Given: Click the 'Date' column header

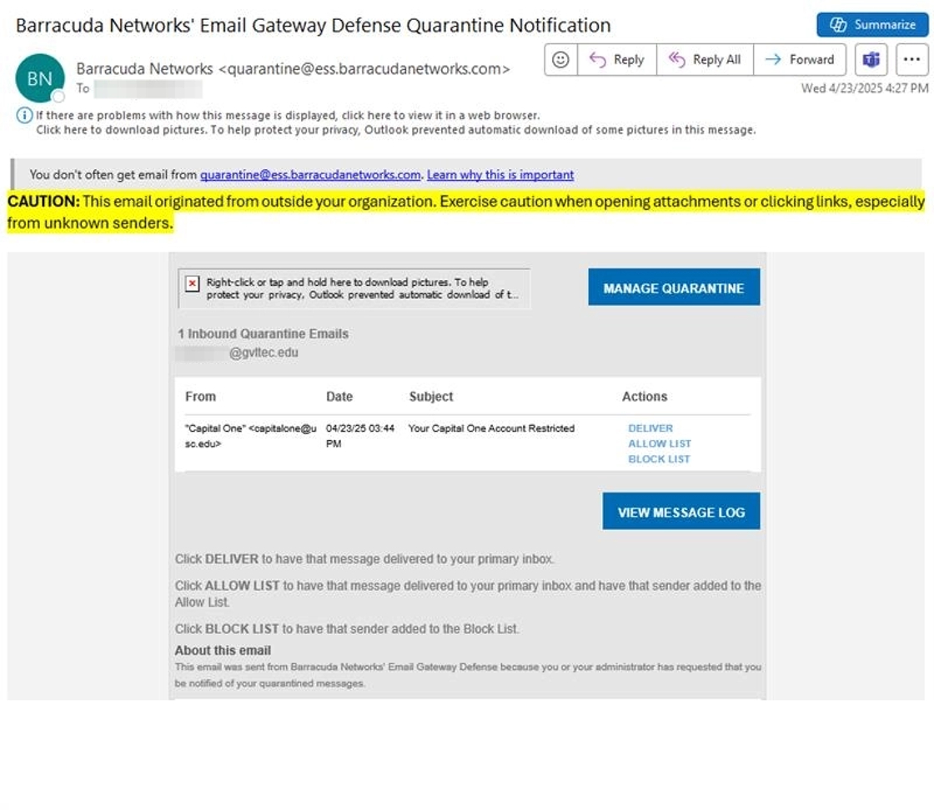Looking at the screenshot, I should coord(339,397).
